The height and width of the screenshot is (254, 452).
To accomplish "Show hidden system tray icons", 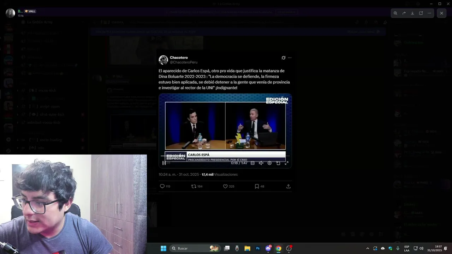I will tap(368, 248).
